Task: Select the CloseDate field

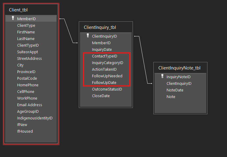Action: [101, 96]
